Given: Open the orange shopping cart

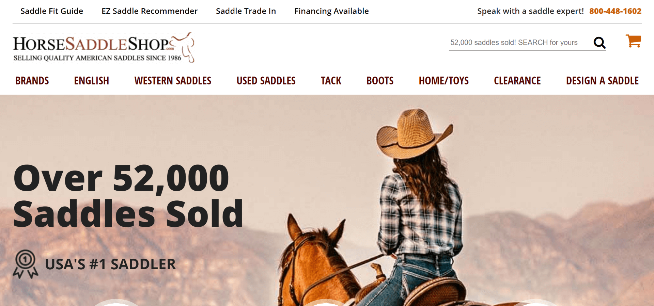Looking at the screenshot, I should pyautogui.click(x=633, y=41).
